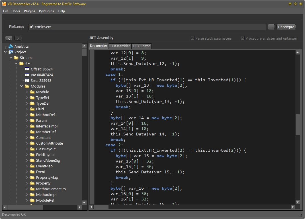Click the tree panel horizontal scrollbar thumb

pos(25,207)
